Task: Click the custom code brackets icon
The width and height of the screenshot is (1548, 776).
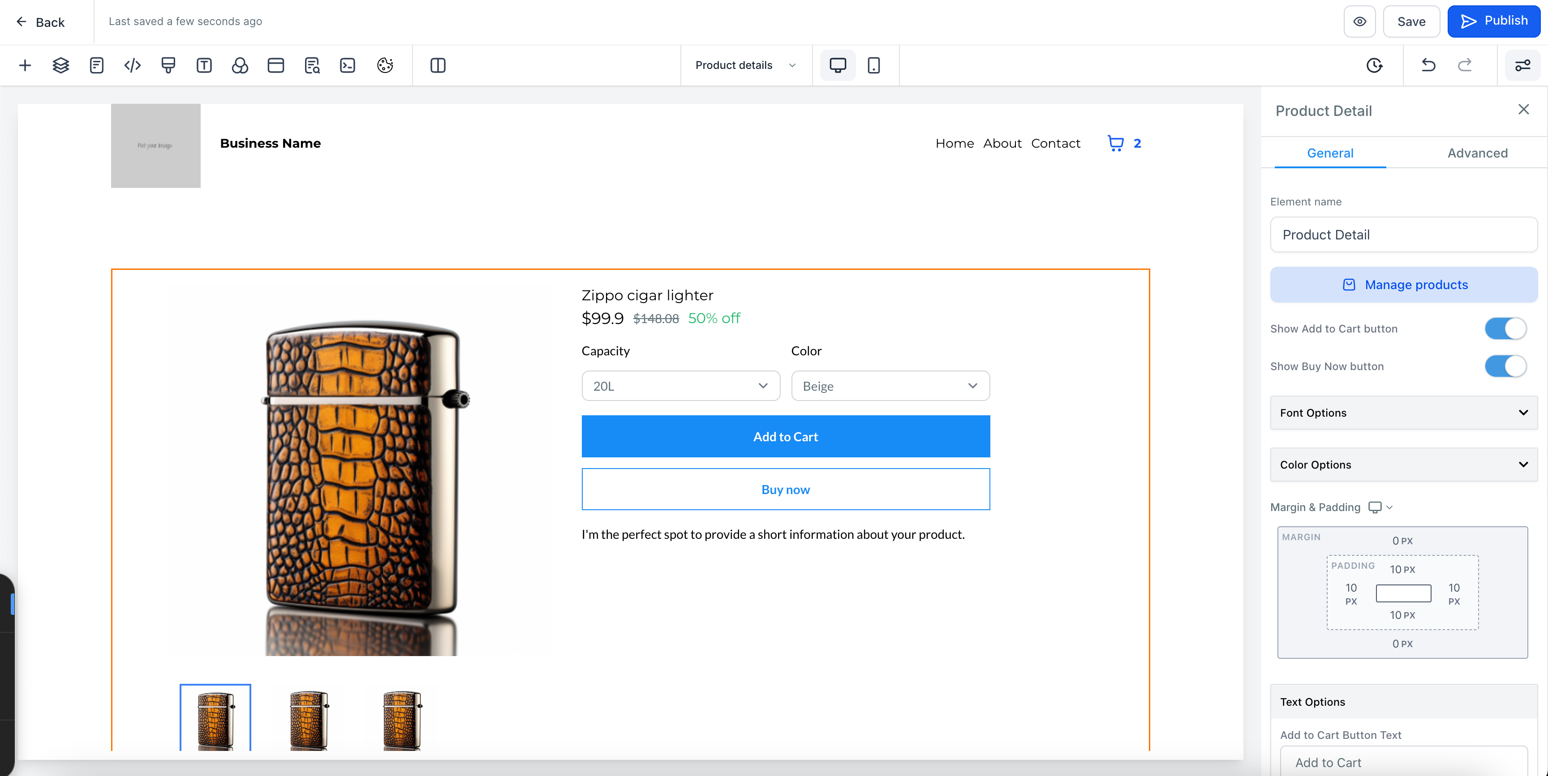Action: (132, 65)
